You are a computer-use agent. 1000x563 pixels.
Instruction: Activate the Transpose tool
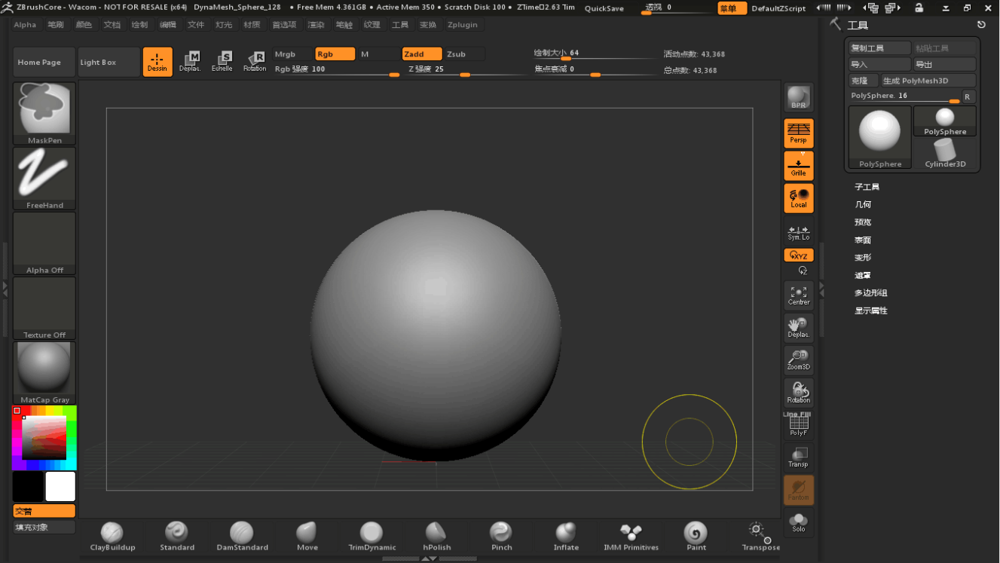point(760,536)
